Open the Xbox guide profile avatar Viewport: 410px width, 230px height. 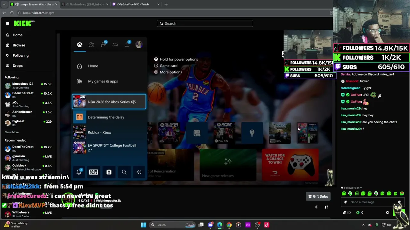(x=139, y=45)
